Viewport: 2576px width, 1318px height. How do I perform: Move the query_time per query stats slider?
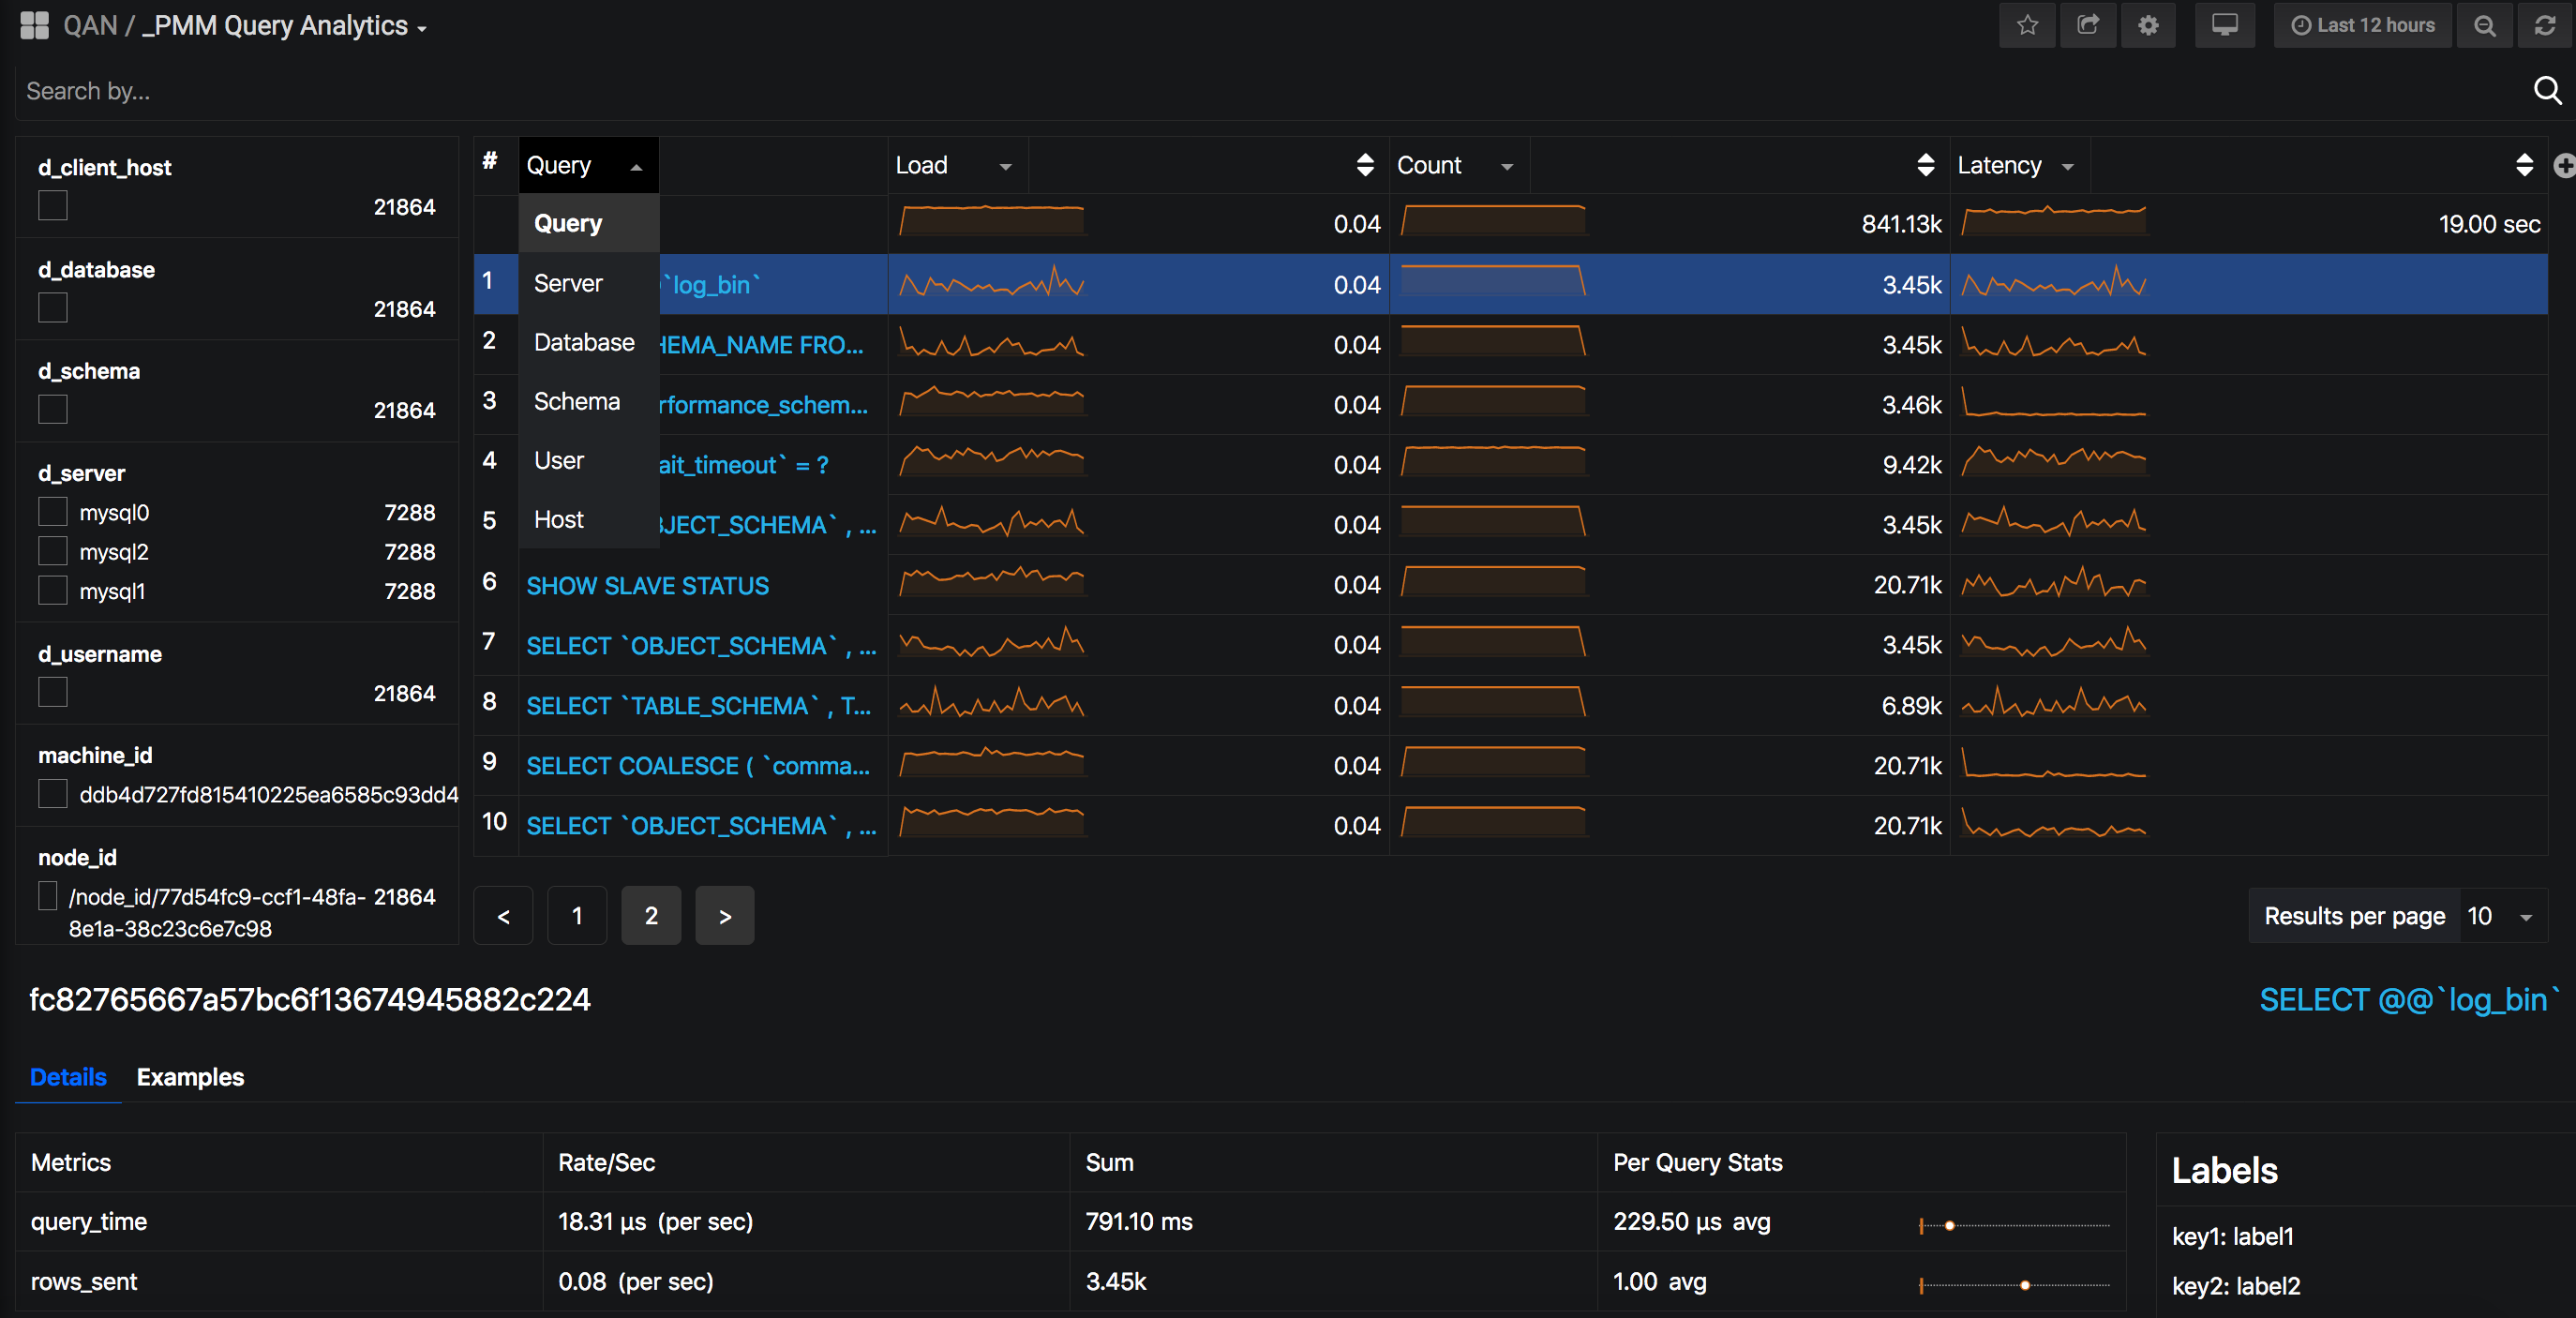(1950, 1225)
